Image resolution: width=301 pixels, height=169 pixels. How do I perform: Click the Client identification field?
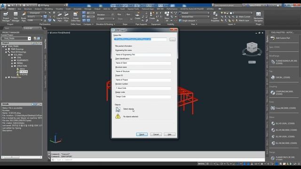click(x=143, y=63)
